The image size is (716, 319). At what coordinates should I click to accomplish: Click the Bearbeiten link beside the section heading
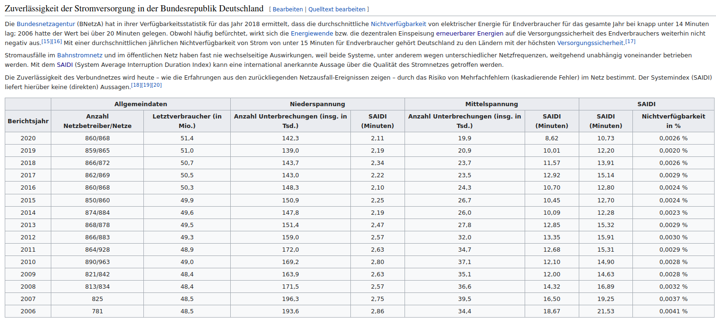(287, 9)
